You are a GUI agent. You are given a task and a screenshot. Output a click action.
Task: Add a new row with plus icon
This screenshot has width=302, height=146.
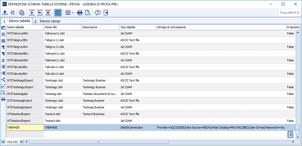(x=32, y=13)
